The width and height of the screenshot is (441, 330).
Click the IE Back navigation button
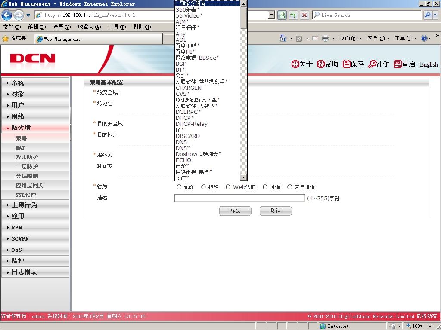[7, 15]
